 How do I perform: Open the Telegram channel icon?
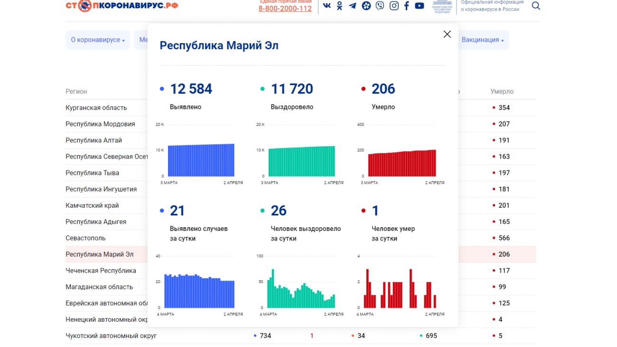tap(353, 6)
